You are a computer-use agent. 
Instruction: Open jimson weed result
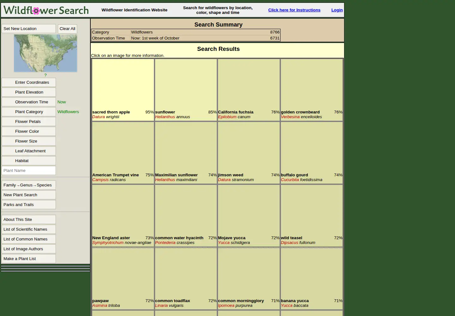[249, 153]
